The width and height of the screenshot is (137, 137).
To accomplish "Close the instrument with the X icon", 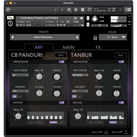I will click(129, 16).
